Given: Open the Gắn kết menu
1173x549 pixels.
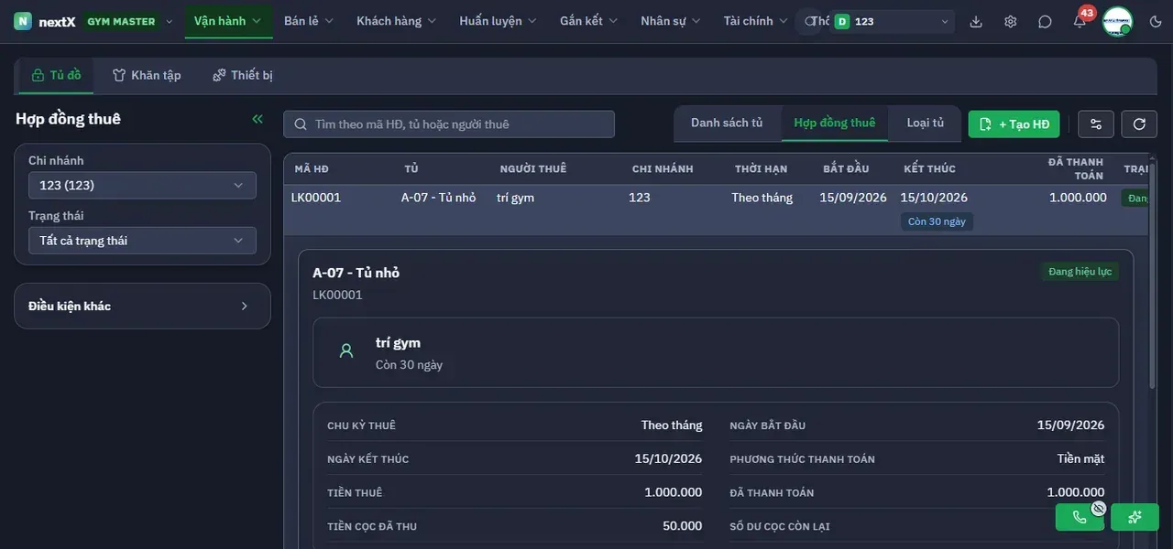Looking at the screenshot, I should 589,21.
